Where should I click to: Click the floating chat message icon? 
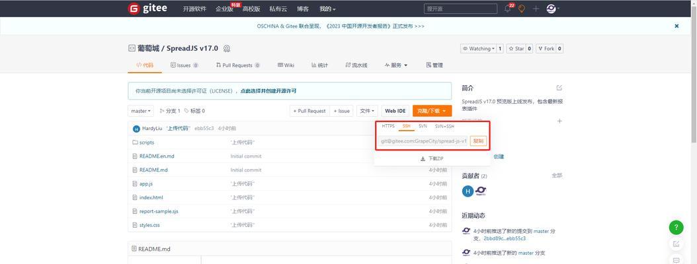(676, 260)
